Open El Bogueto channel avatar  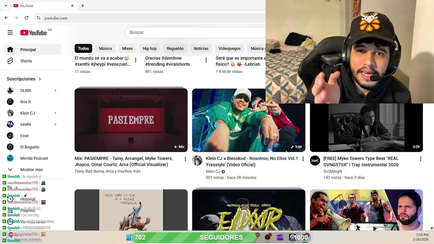(10, 147)
